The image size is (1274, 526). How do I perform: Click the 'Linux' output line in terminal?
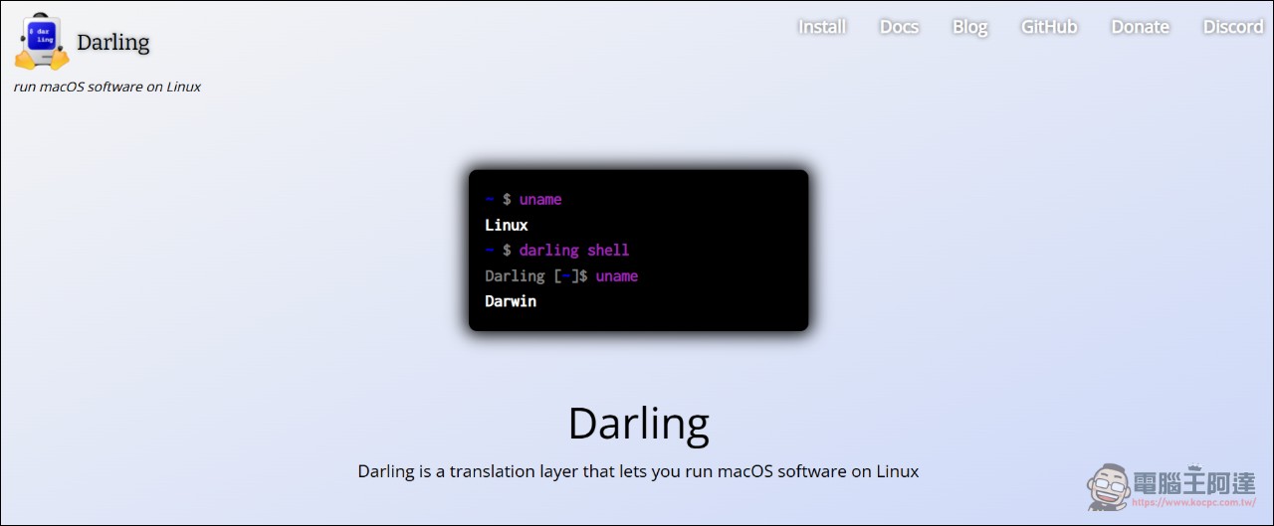(507, 225)
